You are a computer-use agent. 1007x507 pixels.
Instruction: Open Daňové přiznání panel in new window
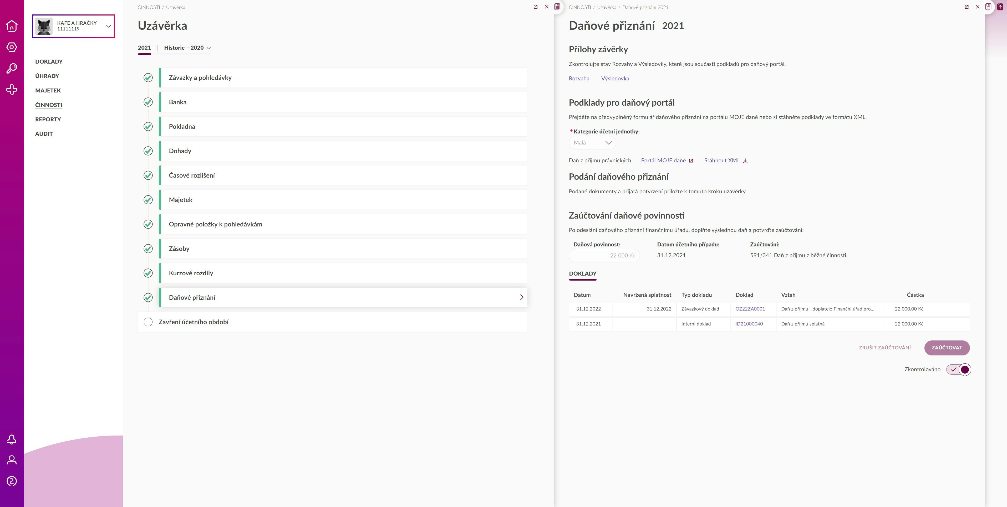click(967, 7)
